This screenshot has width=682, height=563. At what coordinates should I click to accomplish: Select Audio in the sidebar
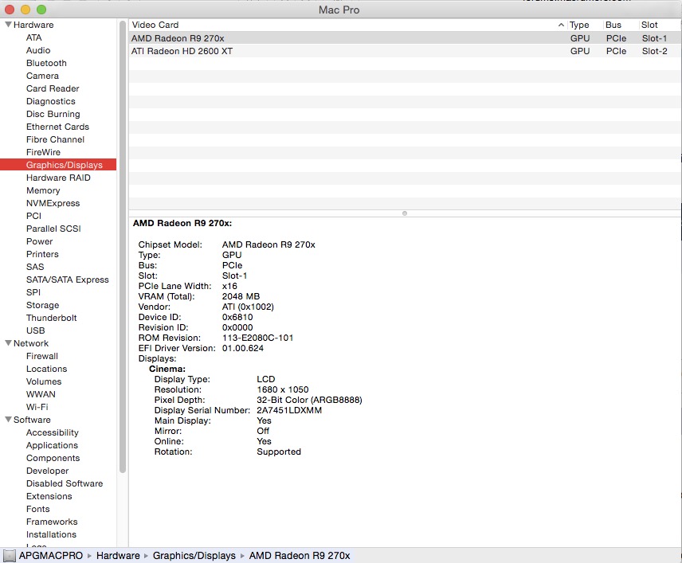38,50
